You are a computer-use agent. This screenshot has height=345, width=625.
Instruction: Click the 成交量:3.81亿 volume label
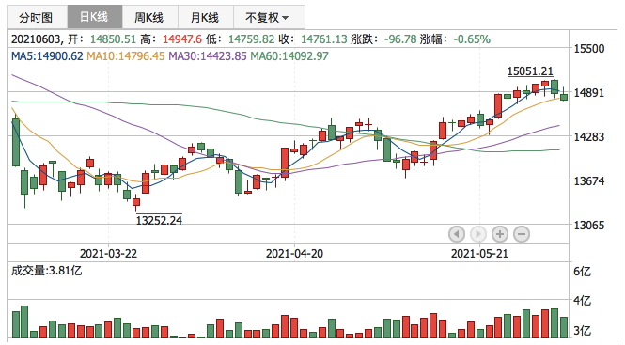pyautogui.click(x=46, y=271)
